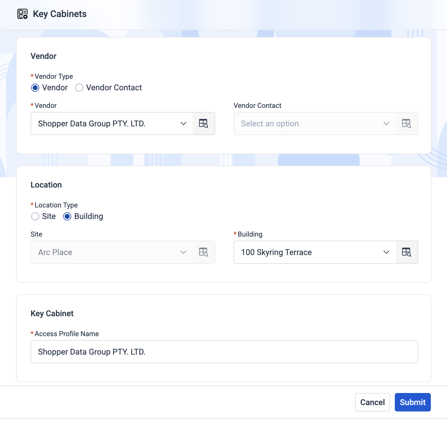Click the Key Cabinet section heading

[x=52, y=313]
